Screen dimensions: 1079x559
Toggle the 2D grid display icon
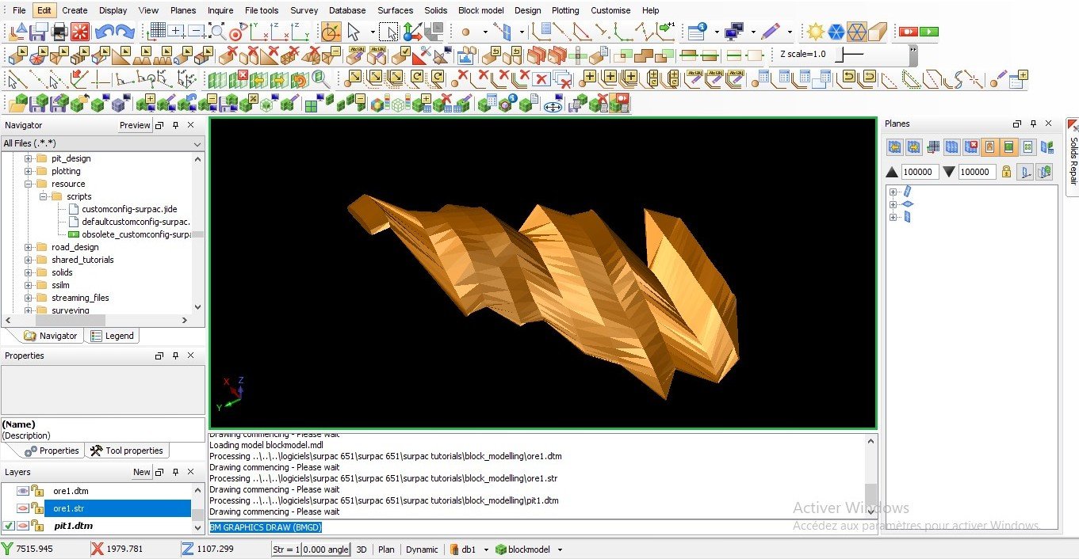[157, 32]
